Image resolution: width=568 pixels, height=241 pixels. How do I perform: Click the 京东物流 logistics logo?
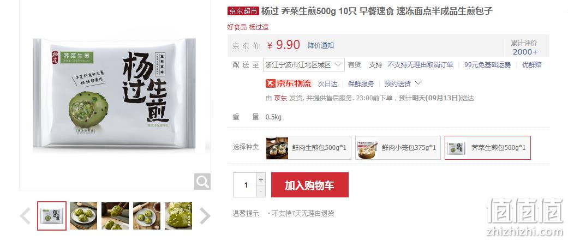[x=288, y=83]
